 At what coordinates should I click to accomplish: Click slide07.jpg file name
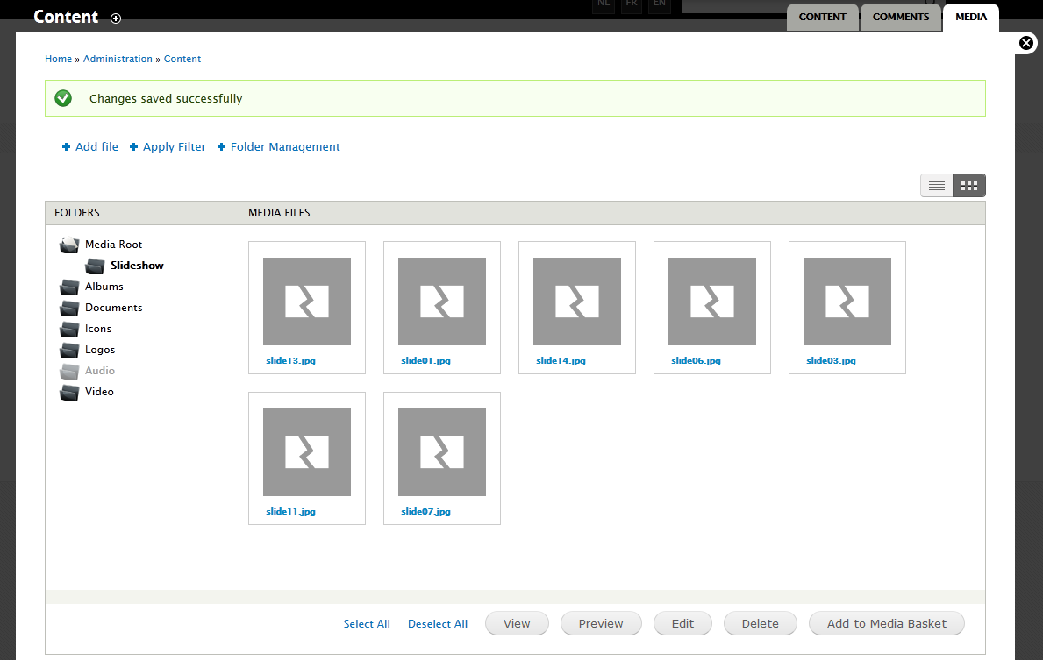click(425, 512)
